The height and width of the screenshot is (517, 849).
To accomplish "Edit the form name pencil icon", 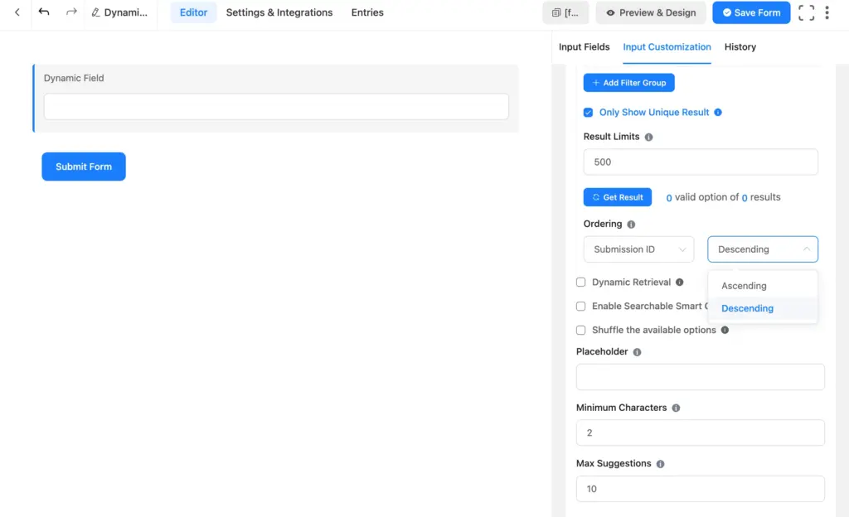I will (x=95, y=12).
